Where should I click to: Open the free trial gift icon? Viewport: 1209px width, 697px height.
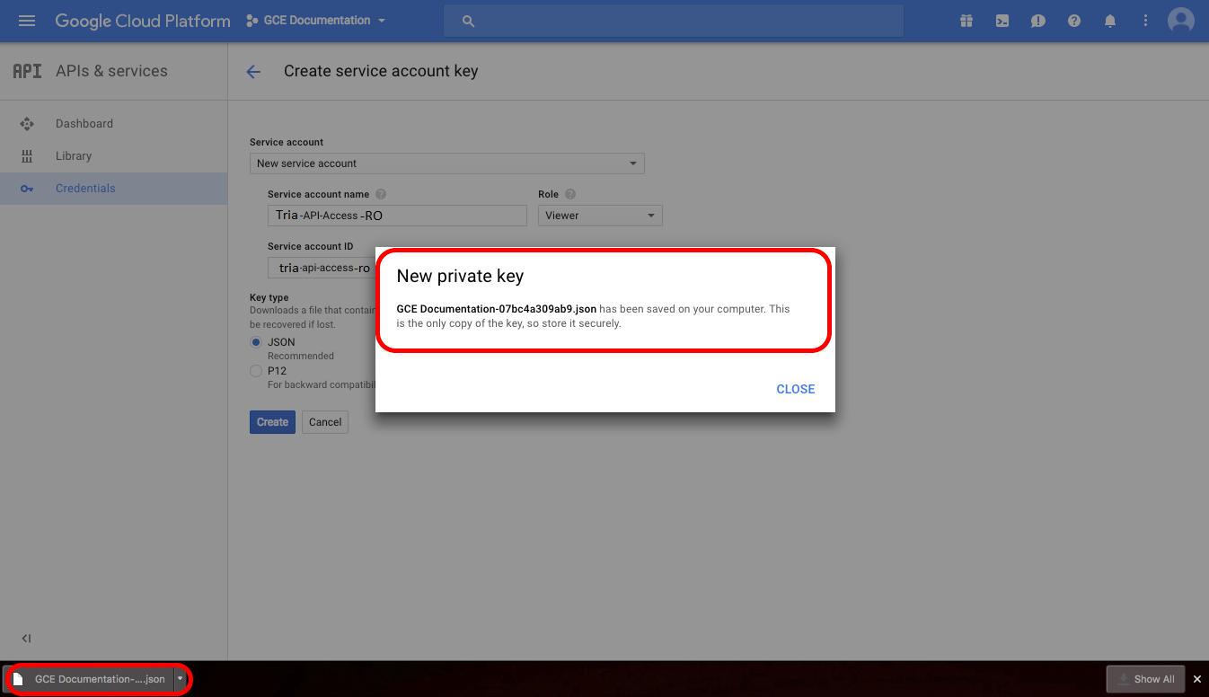pyautogui.click(x=966, y=21)
